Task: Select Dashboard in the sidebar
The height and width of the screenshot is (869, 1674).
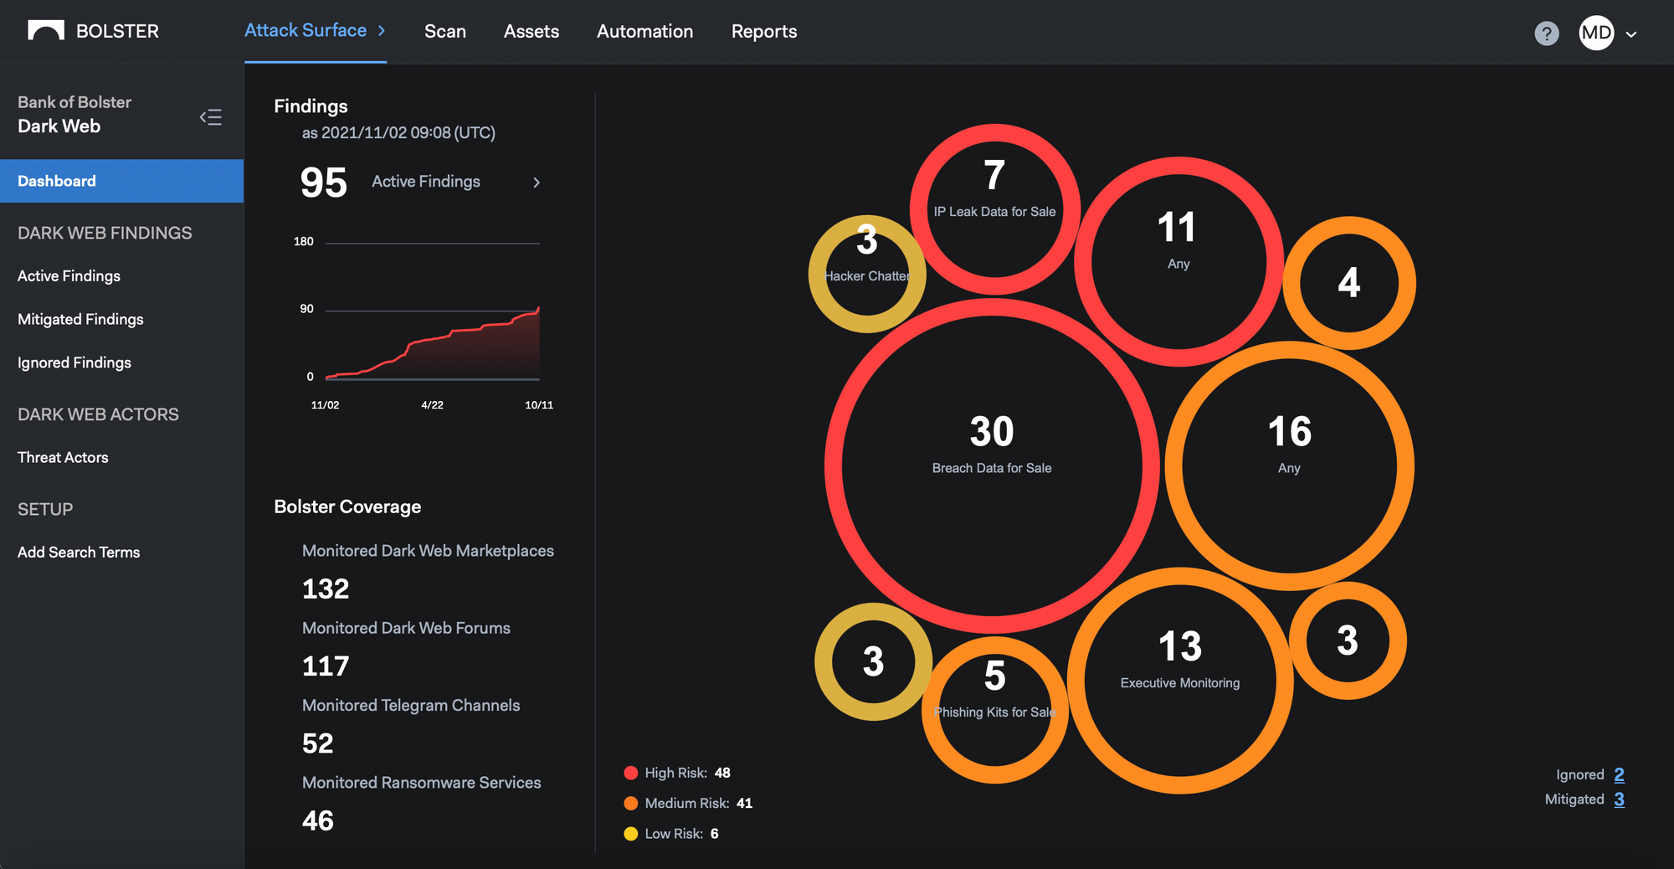Action: tap(122, 181)
